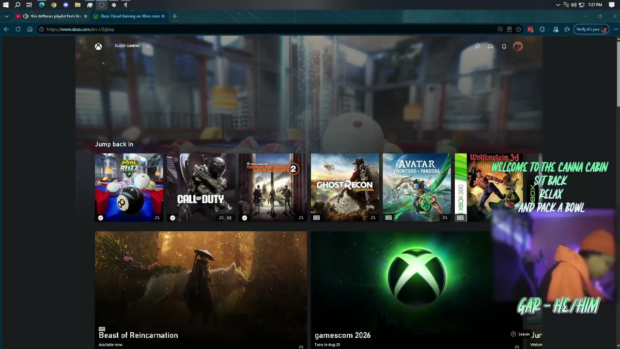
Task: Open the Call of Duty game tile
Action: click(201, 188)
